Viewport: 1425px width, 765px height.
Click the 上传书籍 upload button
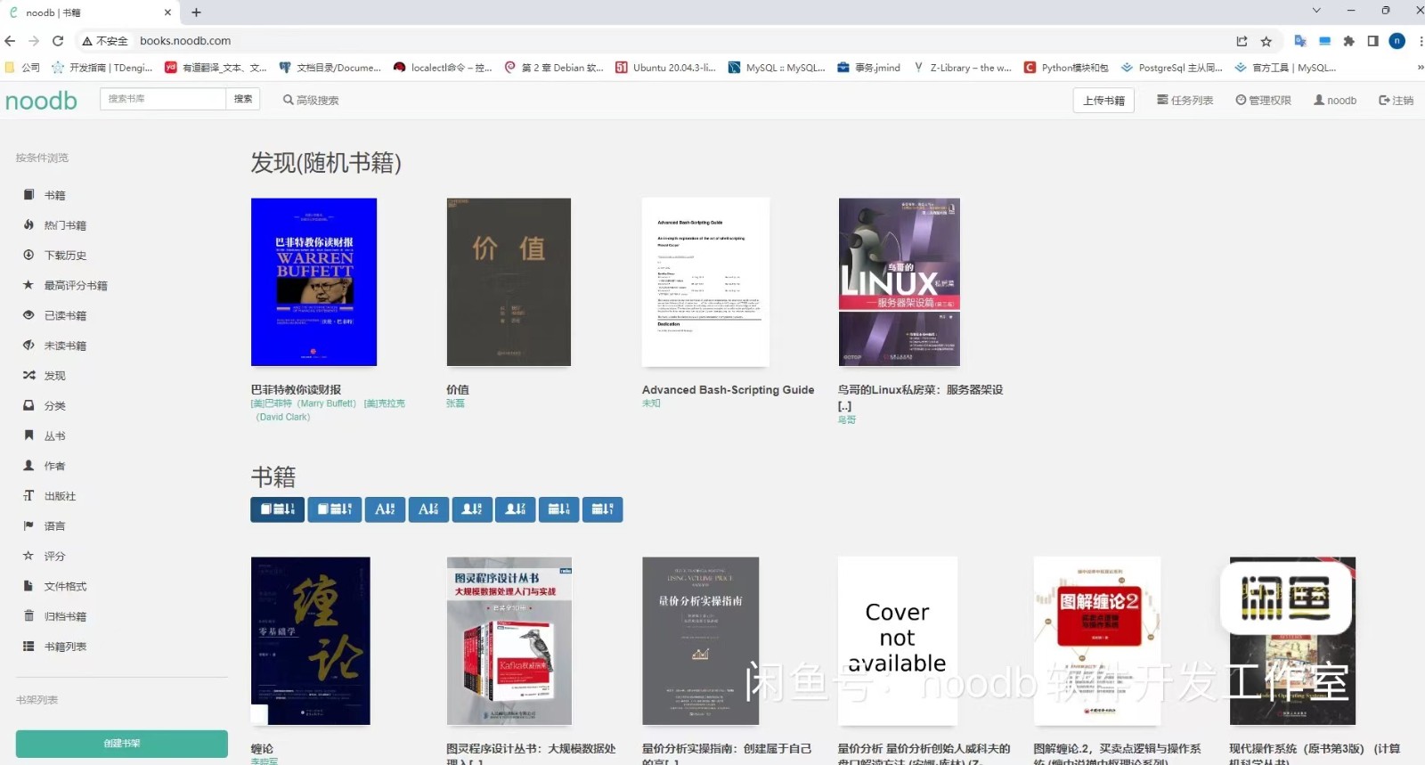pyautogui.click(x=1104, y=101)
